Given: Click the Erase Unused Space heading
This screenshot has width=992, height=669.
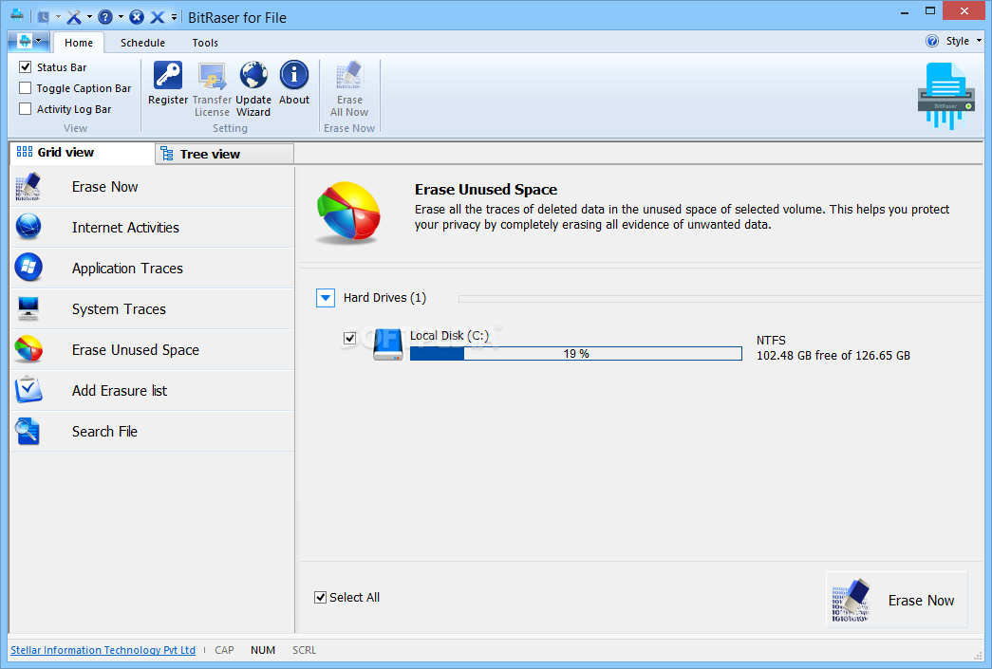Looking at the screenshot, I should click(x=486, y=190).
